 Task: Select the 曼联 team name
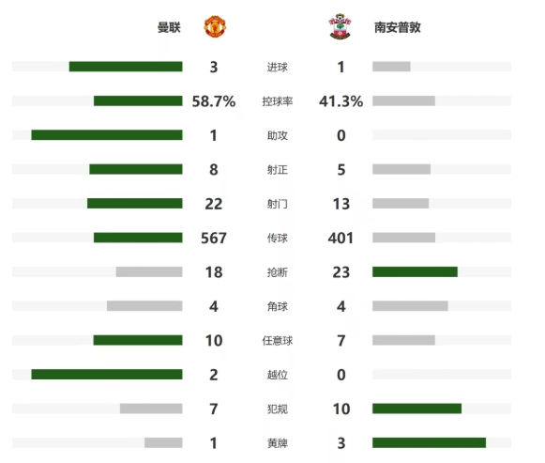click(169, 27)
